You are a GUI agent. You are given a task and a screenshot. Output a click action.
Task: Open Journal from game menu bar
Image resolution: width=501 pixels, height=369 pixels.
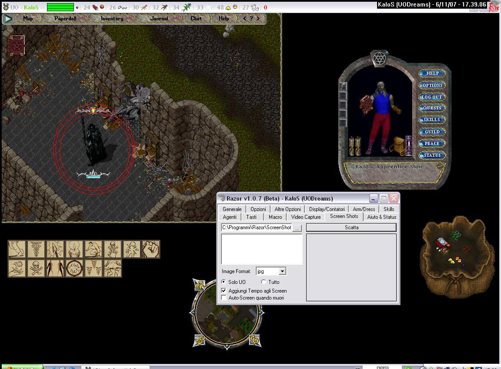[159, 19]
